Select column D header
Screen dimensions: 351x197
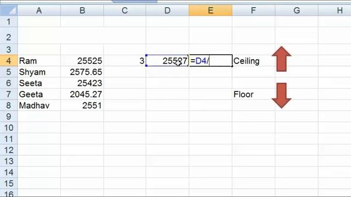click(167, 10)
